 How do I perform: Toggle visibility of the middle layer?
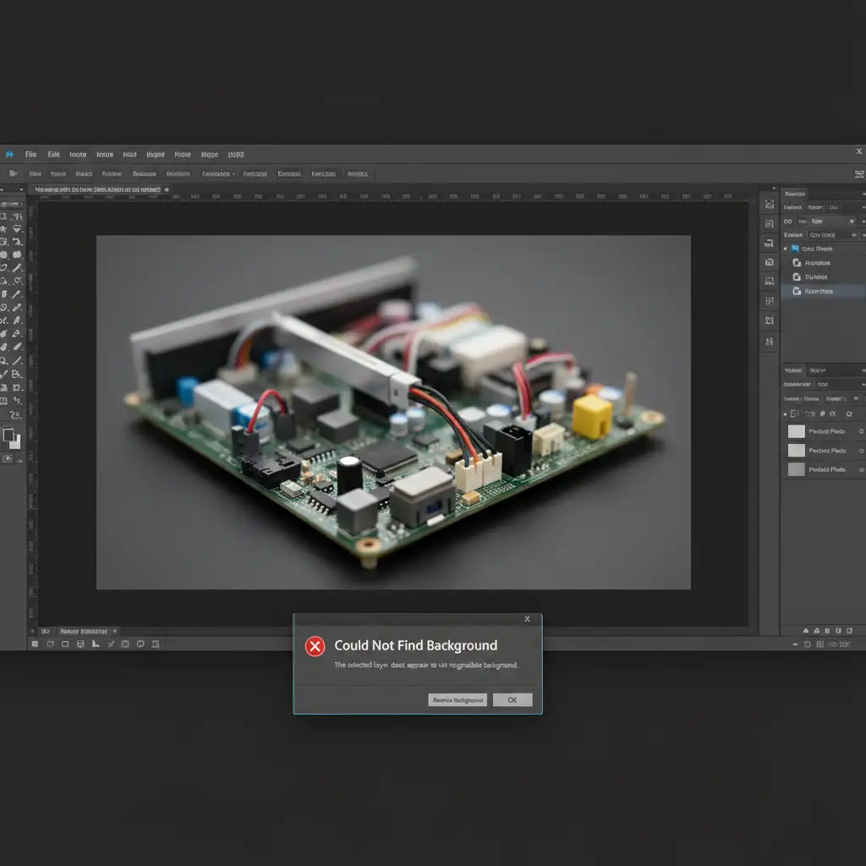click(861, 451)
